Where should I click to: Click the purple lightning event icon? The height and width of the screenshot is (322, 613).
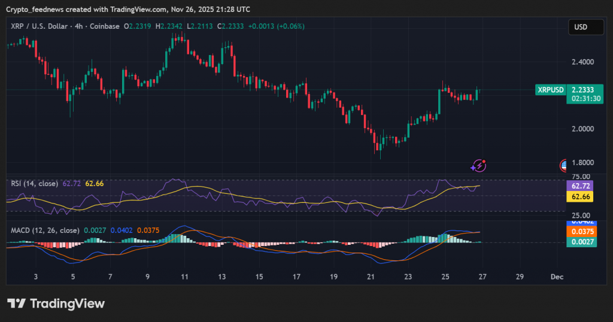pyautogui.click(x=479, y=165)
